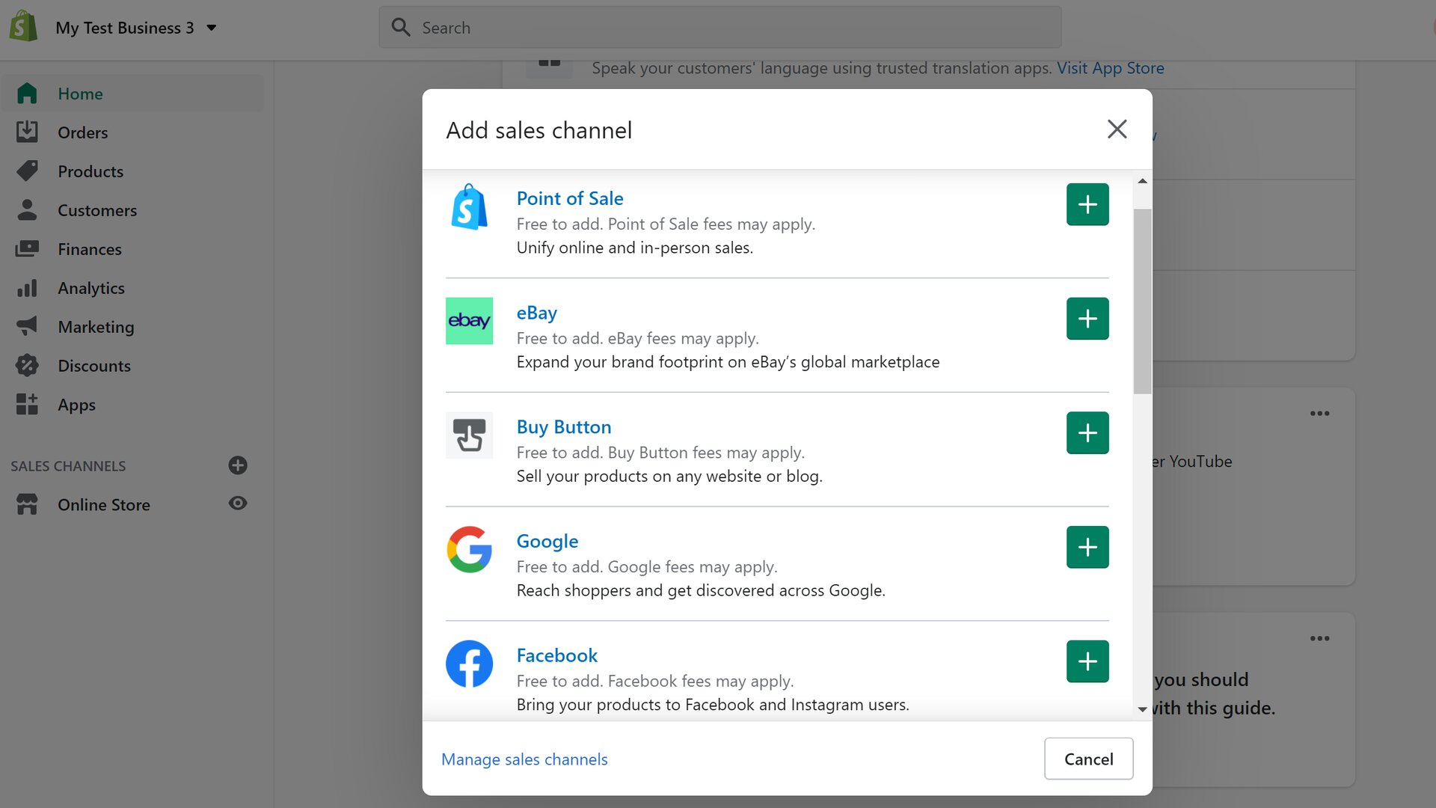Click the Search input field
This screenshot has width=1436, height=808.
[x=718, y=27]
